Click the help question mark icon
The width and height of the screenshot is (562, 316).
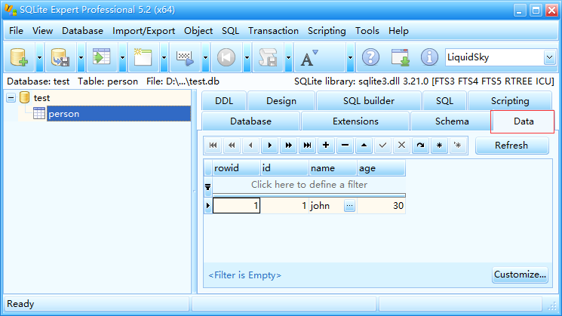[370, 57]
